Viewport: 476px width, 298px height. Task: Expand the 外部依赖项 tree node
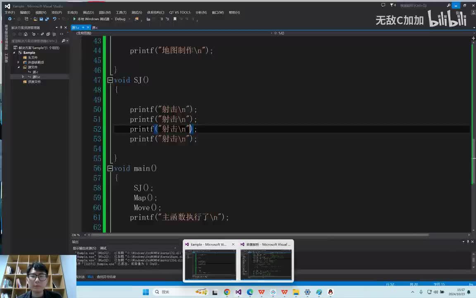pyautogui.click(x=19, y=62)
